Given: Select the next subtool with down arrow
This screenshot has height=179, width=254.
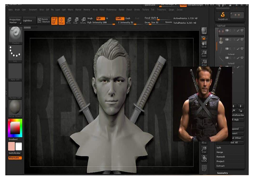Looking at the screenshot, I should (x=241, y=106).
